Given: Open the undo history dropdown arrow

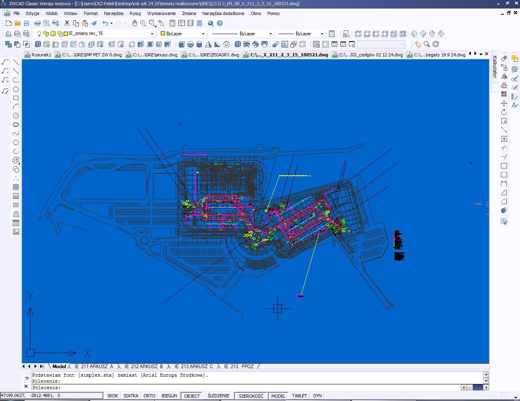Looking at the screenshot, I should [112, 23].
